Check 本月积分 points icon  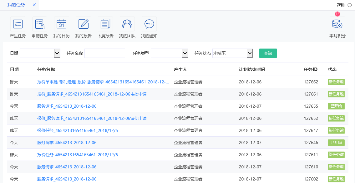click(337, 24)
